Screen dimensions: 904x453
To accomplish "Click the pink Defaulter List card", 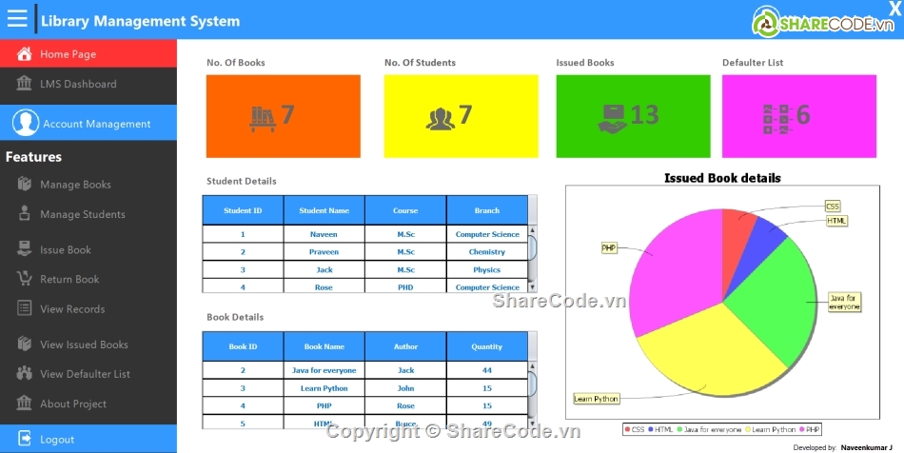I will [798, 116].
